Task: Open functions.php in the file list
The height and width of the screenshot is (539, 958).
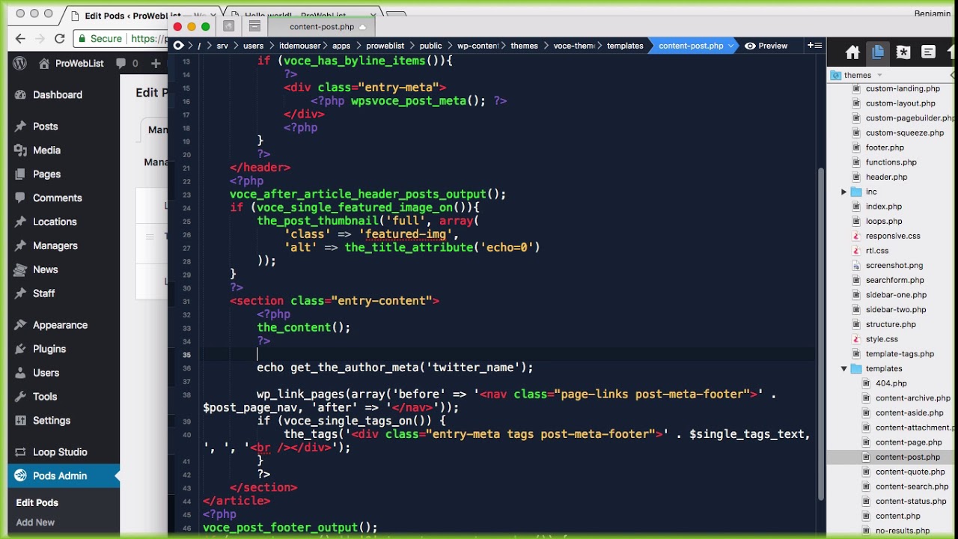Action: (x=891, y=162)
